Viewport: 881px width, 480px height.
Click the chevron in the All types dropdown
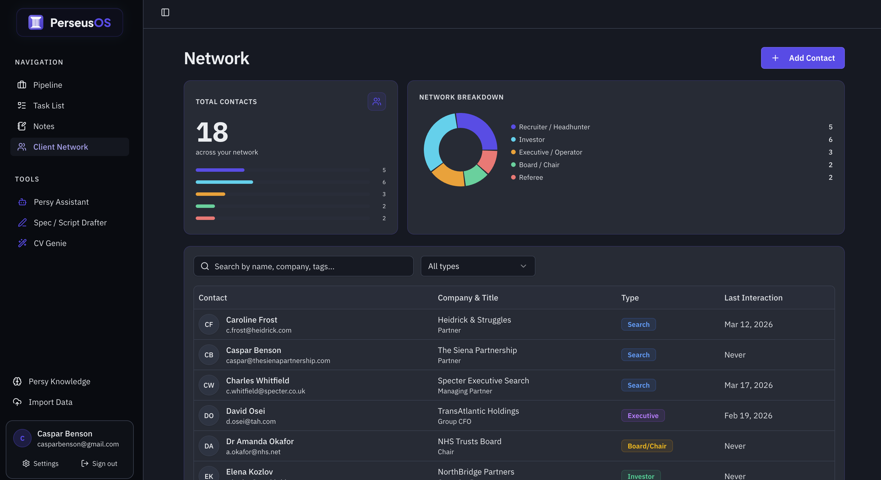(x=523, y=266)
